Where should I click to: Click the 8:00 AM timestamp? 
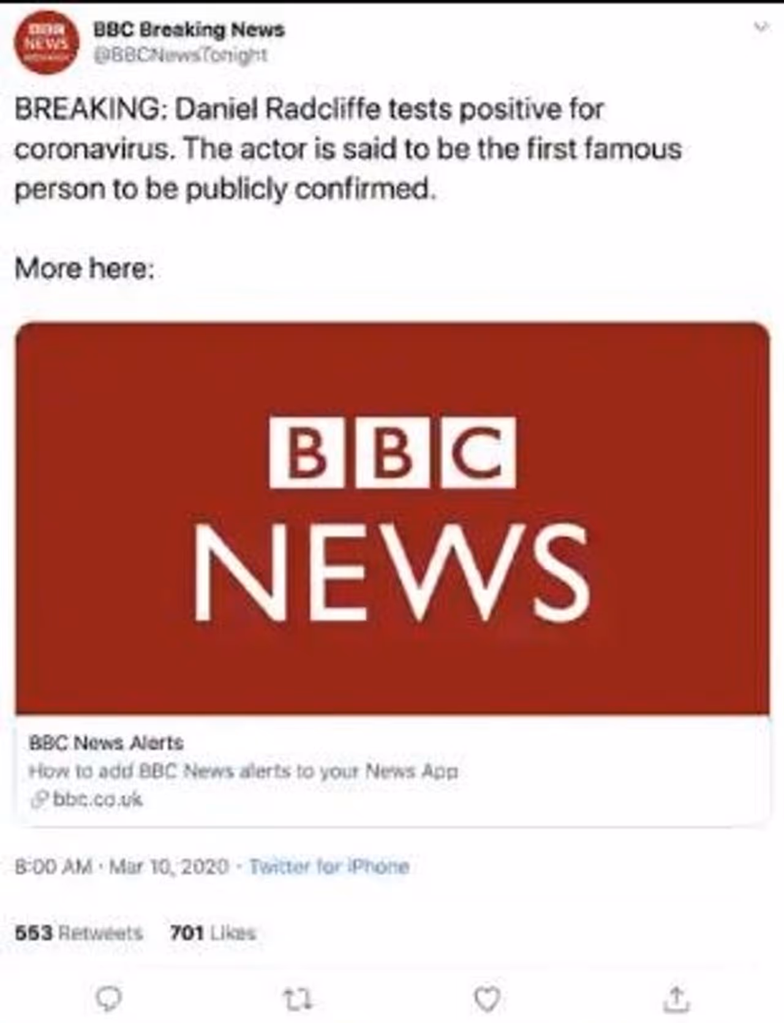point(54,866)
